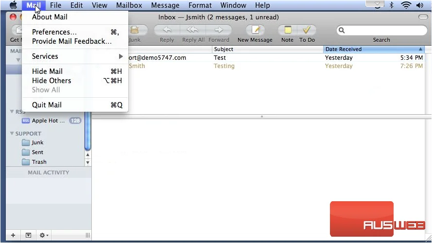432x243 pixels.
Task: Open the Mailbox menu
Action: click(x=129, y=5)
